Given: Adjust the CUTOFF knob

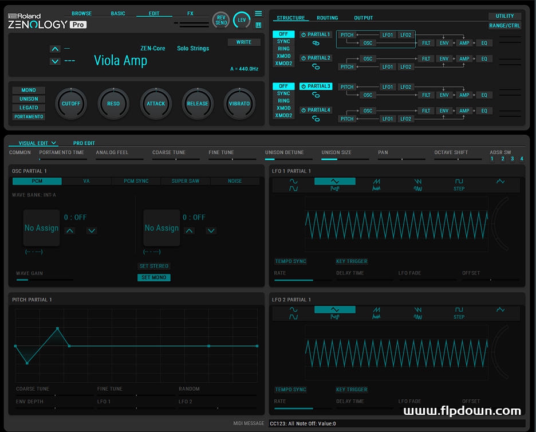Looking at the screenshot, I should click(71, 104).
